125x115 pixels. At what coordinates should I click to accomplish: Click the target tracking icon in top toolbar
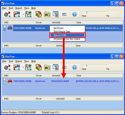(7, 14)
